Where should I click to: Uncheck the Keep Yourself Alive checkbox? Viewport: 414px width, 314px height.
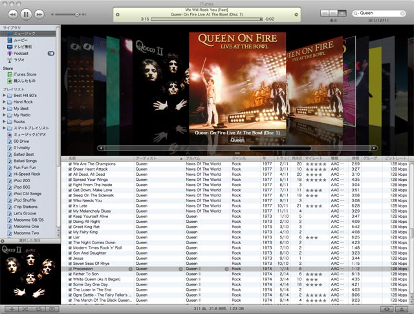coord(71,216)
